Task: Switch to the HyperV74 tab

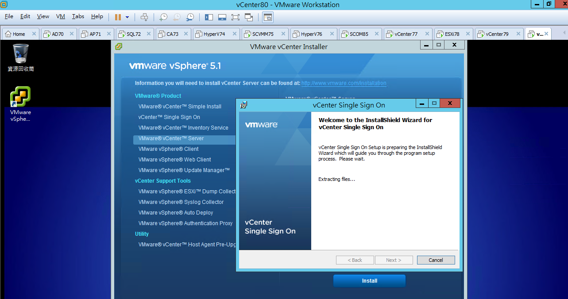Action: [x=214, y=34]
